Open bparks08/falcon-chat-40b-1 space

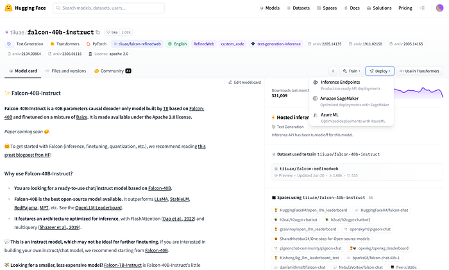click(373, 258)
